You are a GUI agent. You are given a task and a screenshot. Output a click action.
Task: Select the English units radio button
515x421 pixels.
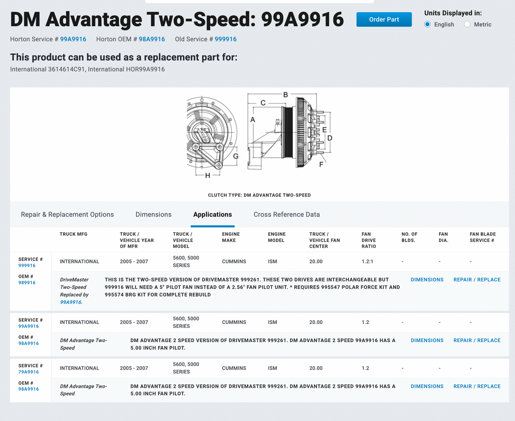[428, 25]
